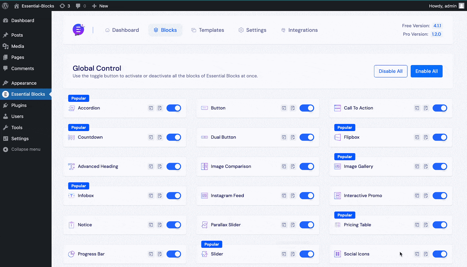
Task: Open the Integrations tab
Action: (299, 30)
